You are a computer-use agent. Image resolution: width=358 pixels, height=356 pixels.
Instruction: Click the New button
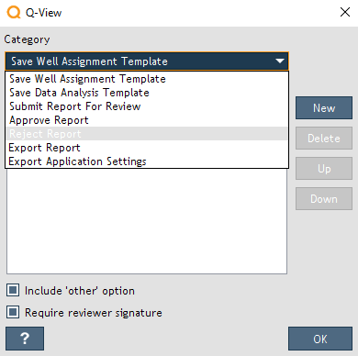click(x=324, y=108)
